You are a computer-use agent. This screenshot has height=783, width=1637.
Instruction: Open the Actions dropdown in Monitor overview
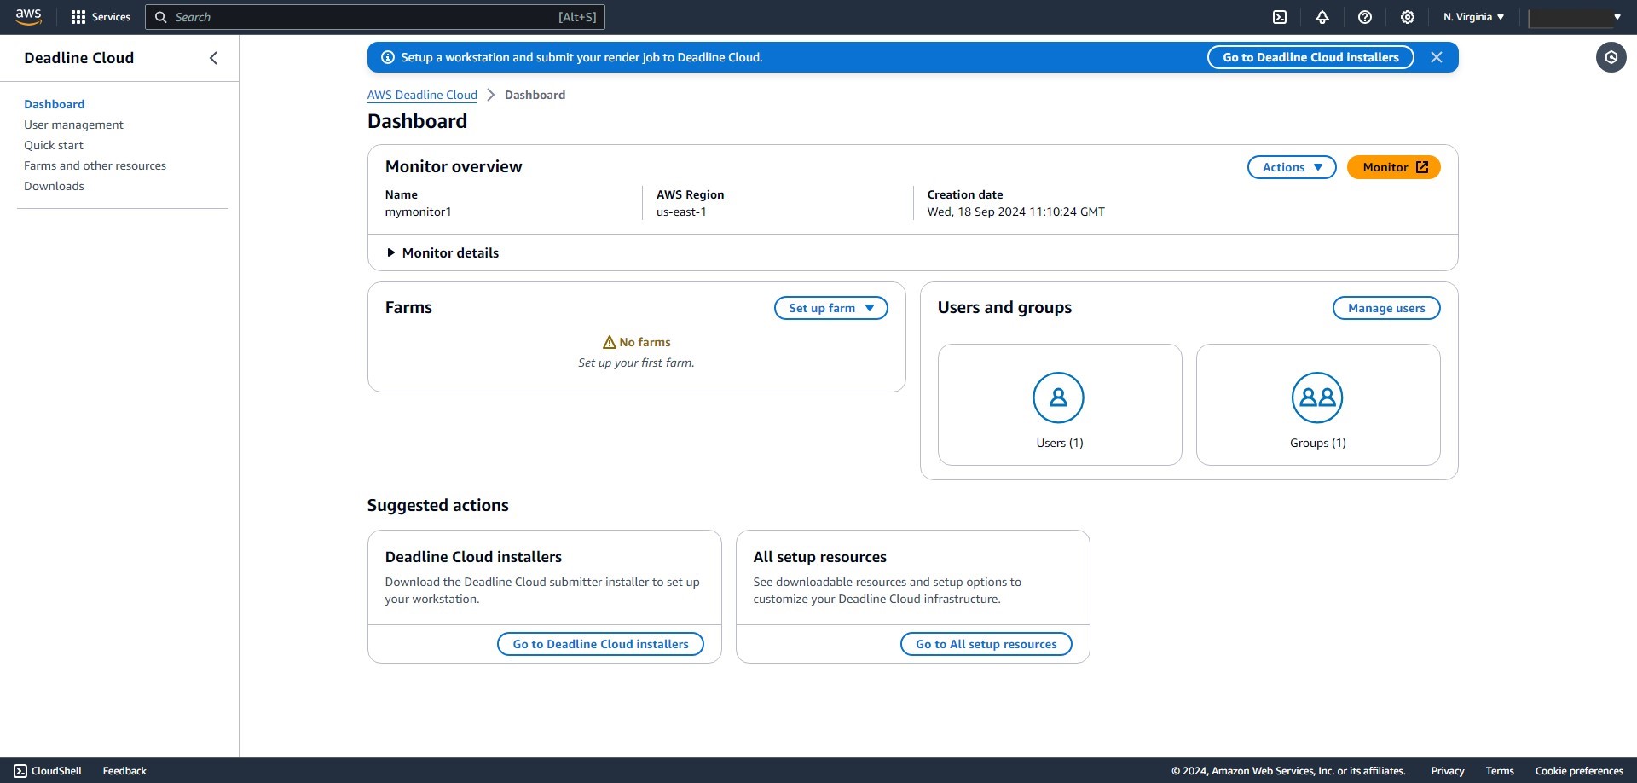click(1291, 167)
